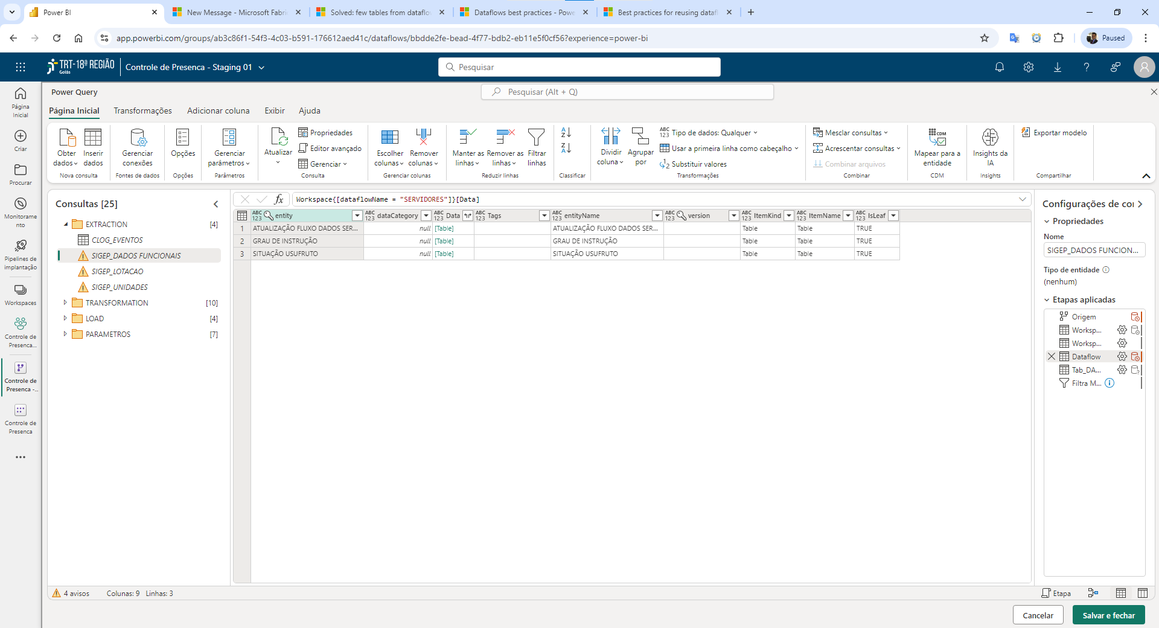The height and width of the screenshot is (628, 1159).
Task: Toggle Etapa script view in the status bar
Action: pos(1056,593)
